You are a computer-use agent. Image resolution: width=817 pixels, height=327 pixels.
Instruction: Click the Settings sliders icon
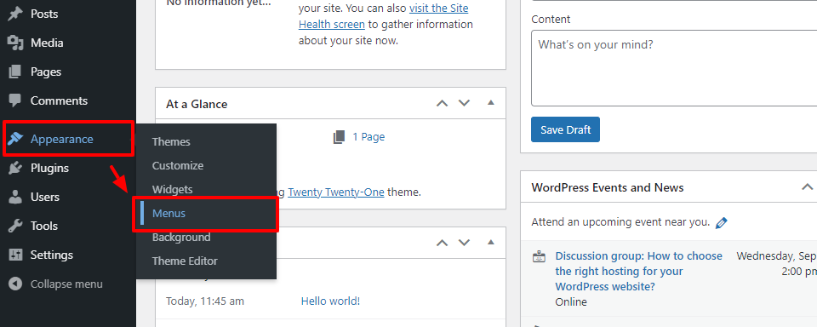15,255
